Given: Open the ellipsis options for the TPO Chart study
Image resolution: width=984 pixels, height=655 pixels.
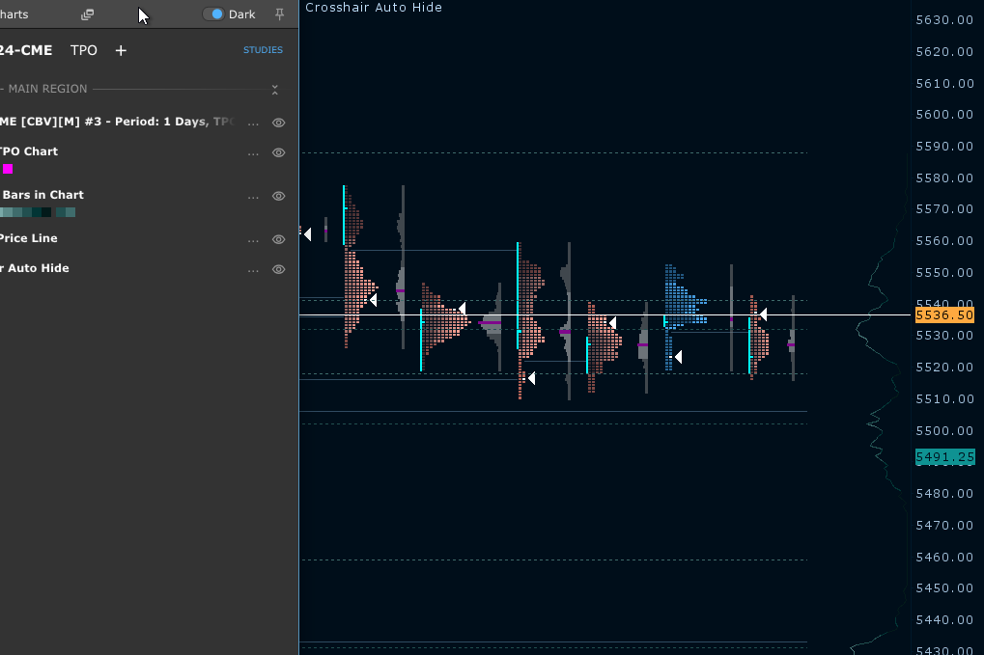Looking at the screenshot, I should pos(253,152).
